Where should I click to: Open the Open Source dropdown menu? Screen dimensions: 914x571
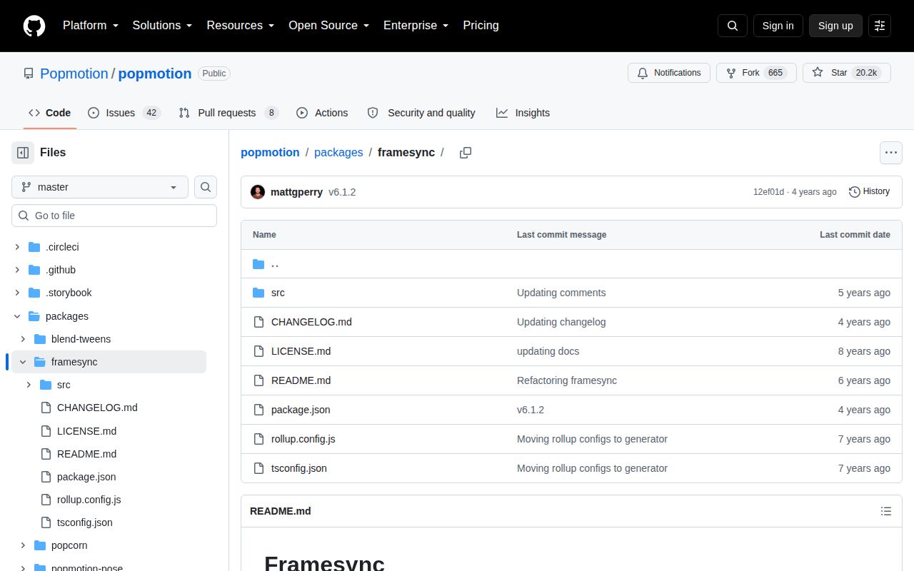tap(329, 26)
